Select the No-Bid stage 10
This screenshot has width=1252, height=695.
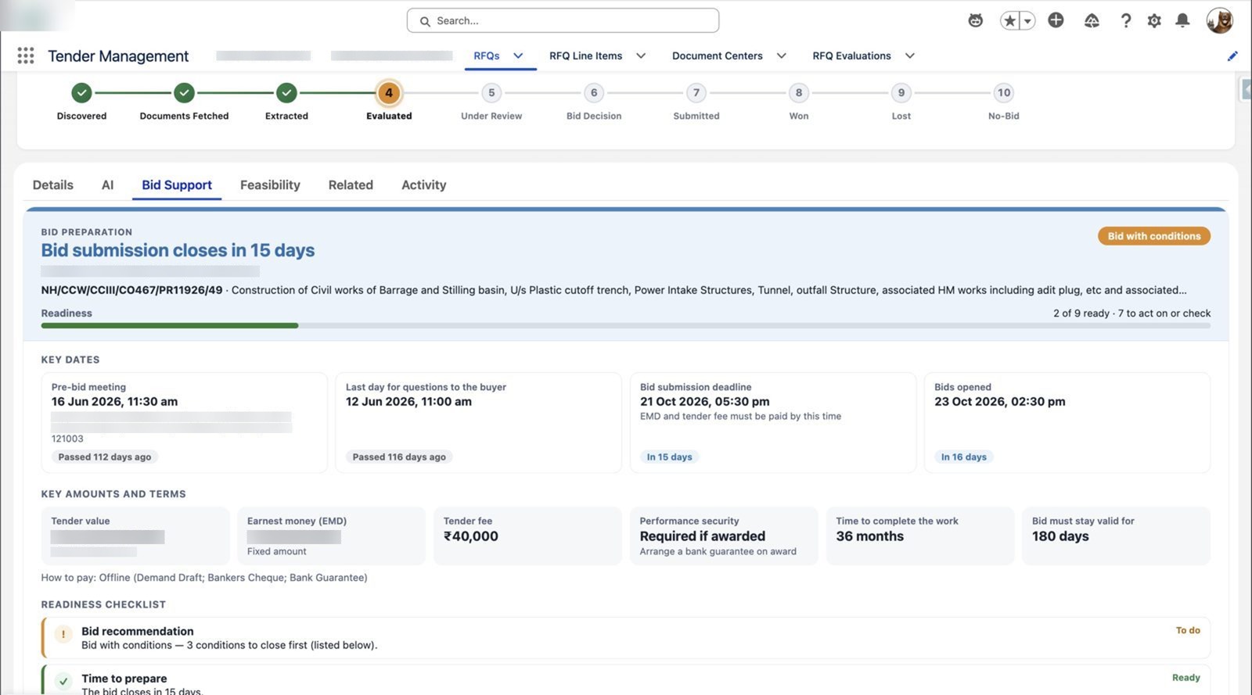[1004, 93]
